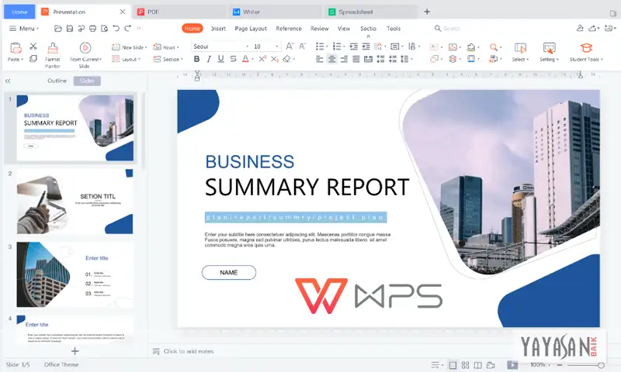This screenshot has height=372, width=621.
Task: Click the find magnifier icon in ribbon
Action: pos(494,47)
